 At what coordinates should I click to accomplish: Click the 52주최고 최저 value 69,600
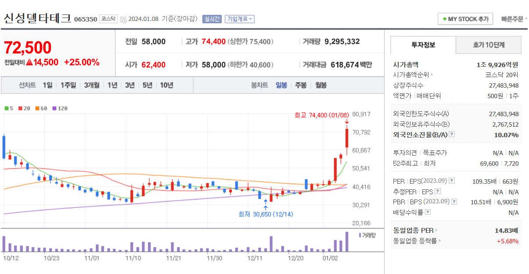(x=489, y=164)
